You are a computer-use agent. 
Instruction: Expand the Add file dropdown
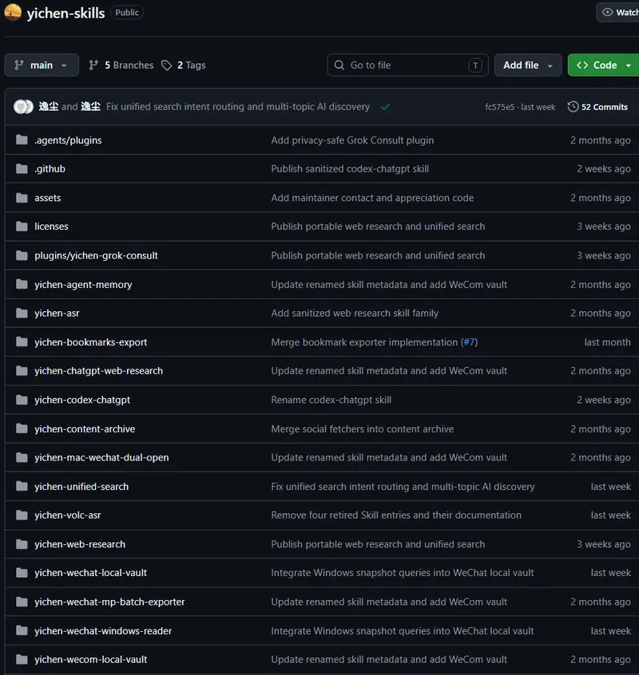(x=528, y=65)
